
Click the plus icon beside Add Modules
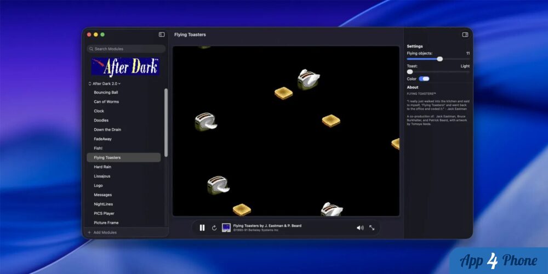(x=89, y=232)
